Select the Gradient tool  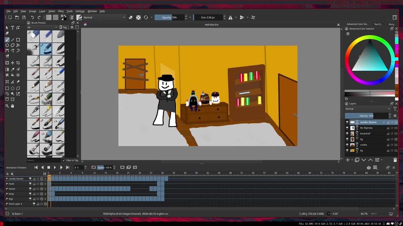click(7, 69)
